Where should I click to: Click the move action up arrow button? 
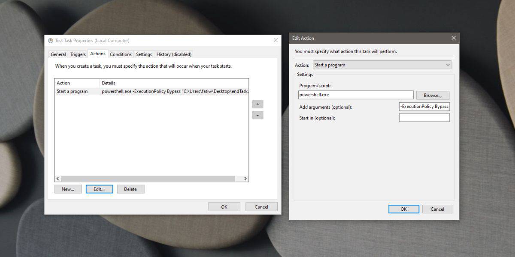click(257, 105)
